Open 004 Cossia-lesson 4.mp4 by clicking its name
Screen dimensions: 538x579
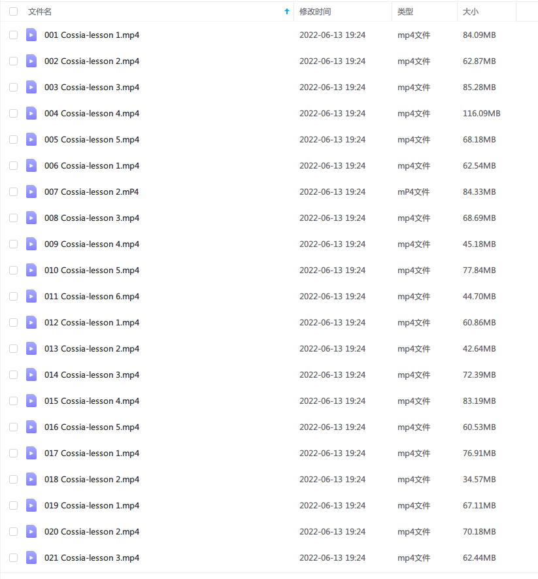pos(92,113)
